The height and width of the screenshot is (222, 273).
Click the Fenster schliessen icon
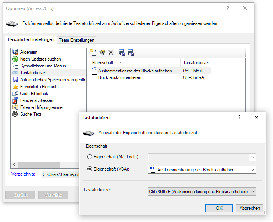[15, 100]
